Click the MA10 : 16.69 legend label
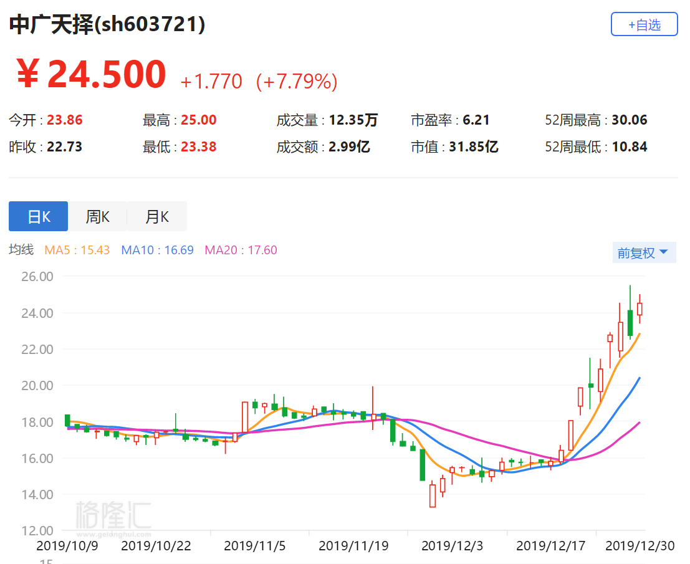Screen dimensions: 690x564 [x=158, y=250]
